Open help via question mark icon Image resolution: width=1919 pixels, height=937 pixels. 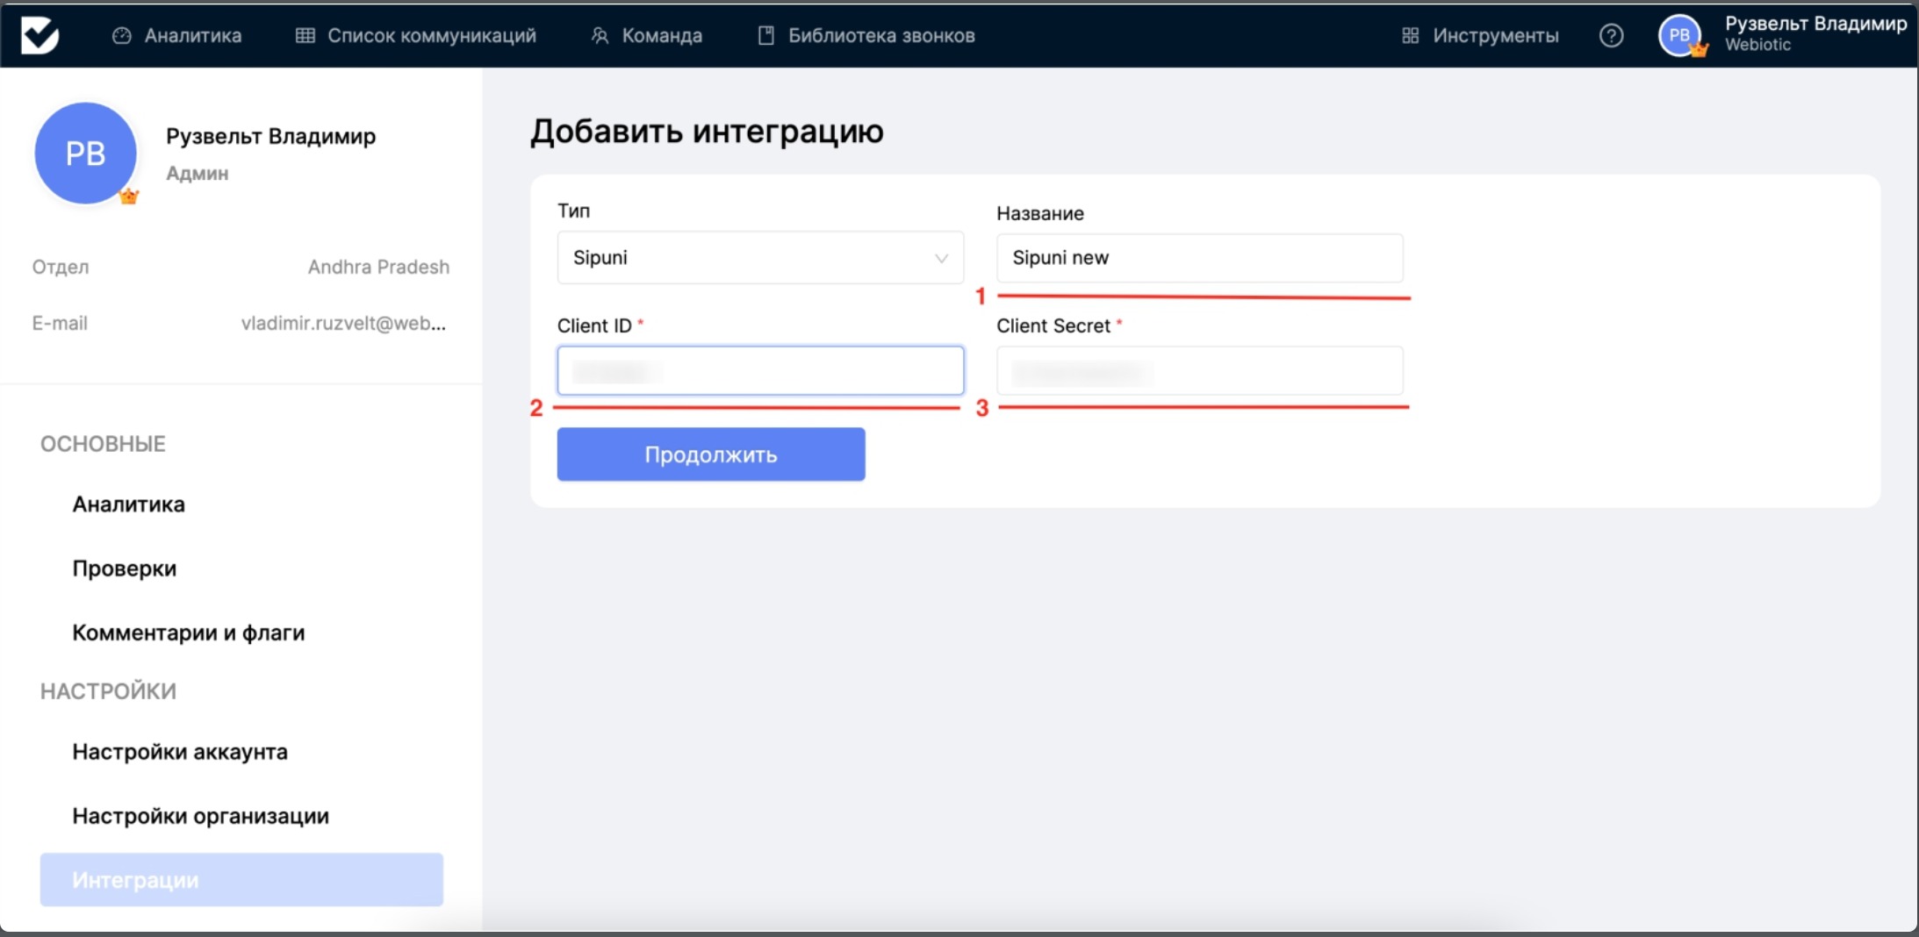coord(1611,36)
